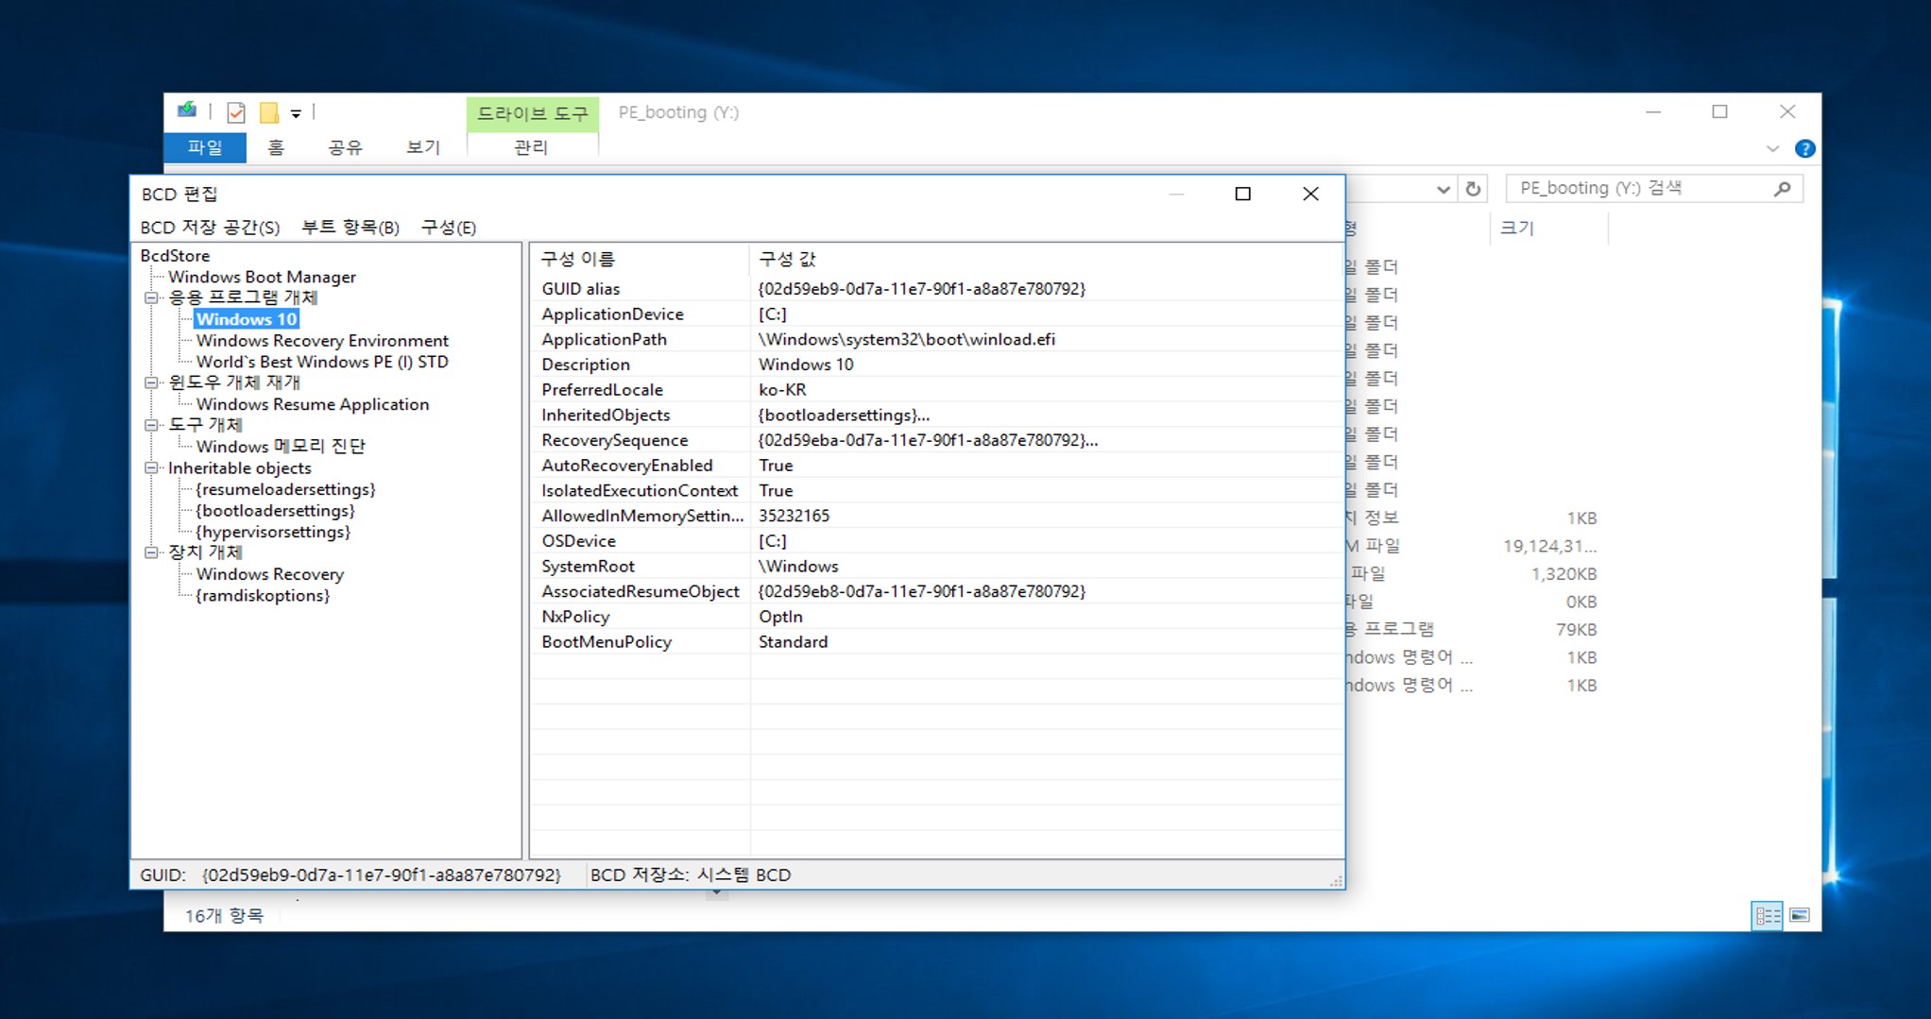Open the 파일 ribbon tab

[x=205, y=147]
